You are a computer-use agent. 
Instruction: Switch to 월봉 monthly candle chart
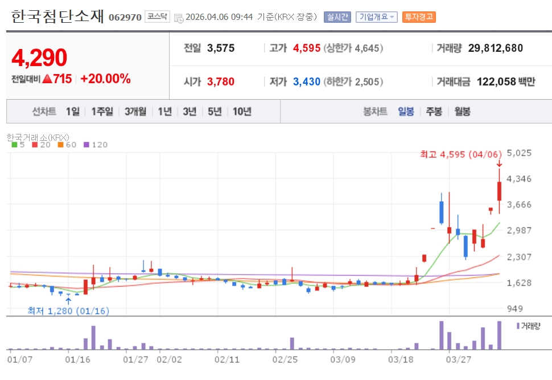462,112
